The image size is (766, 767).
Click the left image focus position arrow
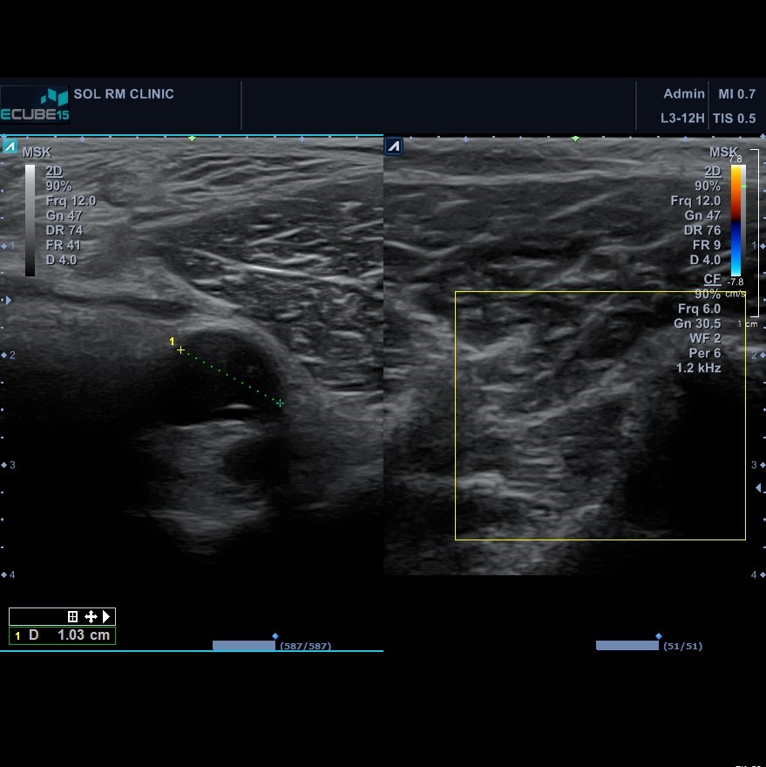pyautogui.click(x=7, y=300)
